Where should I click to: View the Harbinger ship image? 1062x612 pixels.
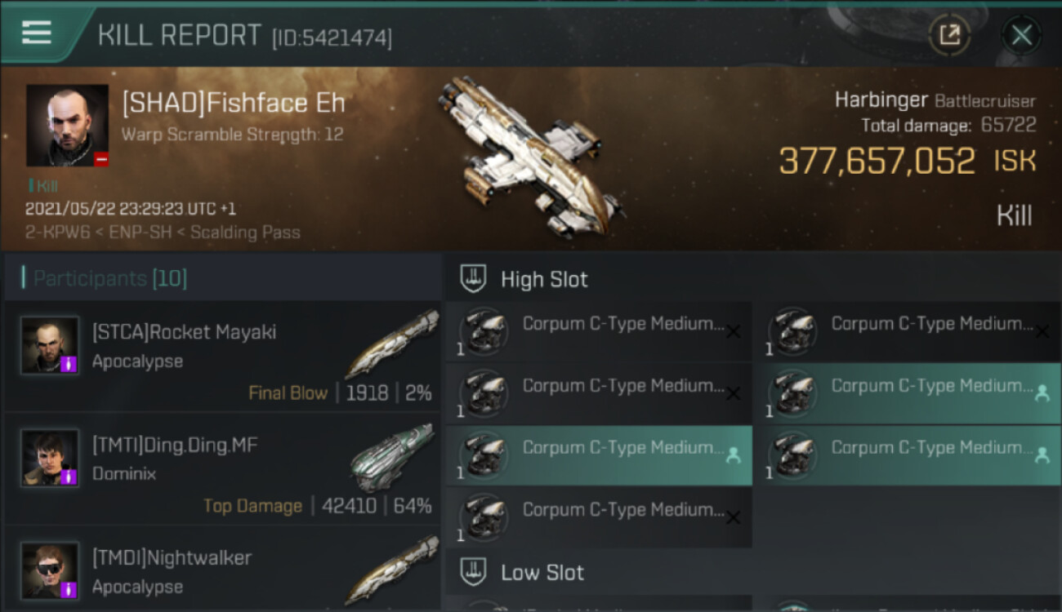click(531, 155)
